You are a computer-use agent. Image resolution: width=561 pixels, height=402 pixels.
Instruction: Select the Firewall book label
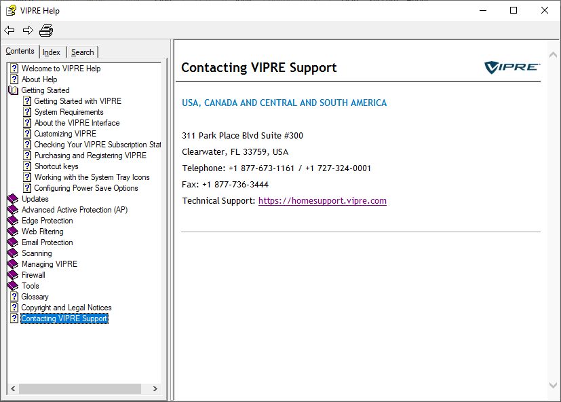(33, 275)
